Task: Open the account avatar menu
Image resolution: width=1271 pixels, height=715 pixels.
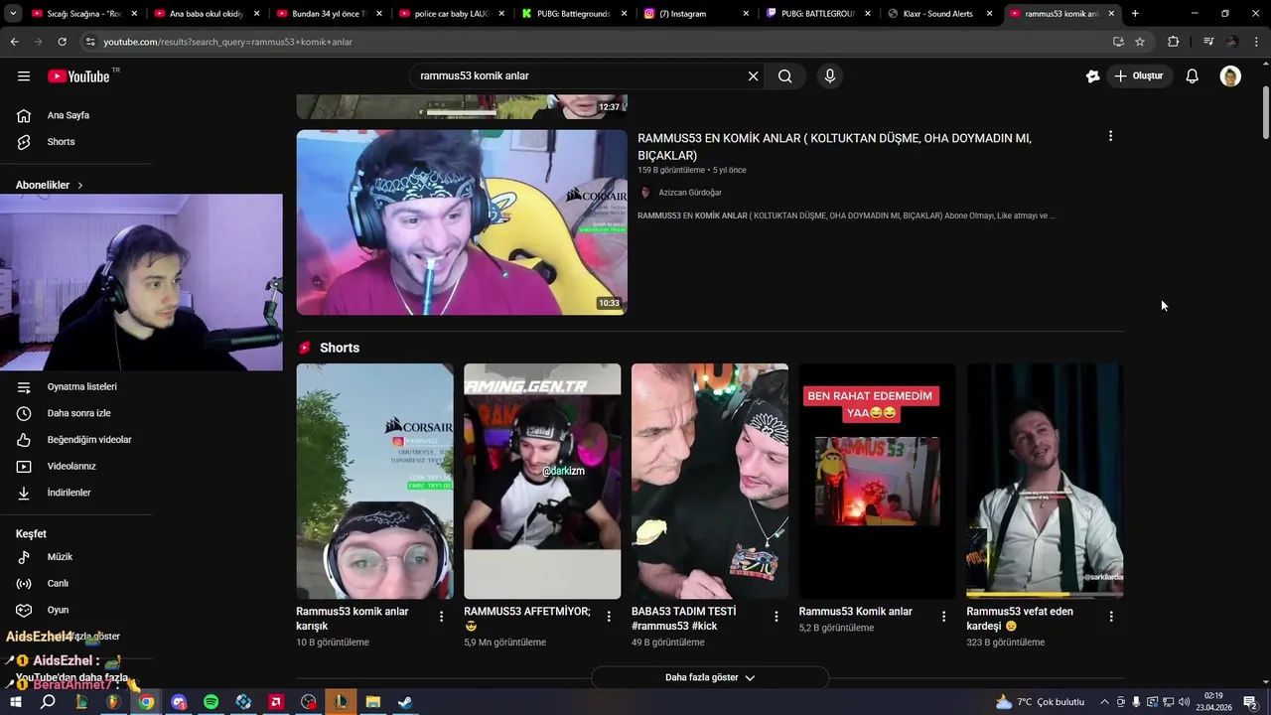Action: pos(1230,76)
